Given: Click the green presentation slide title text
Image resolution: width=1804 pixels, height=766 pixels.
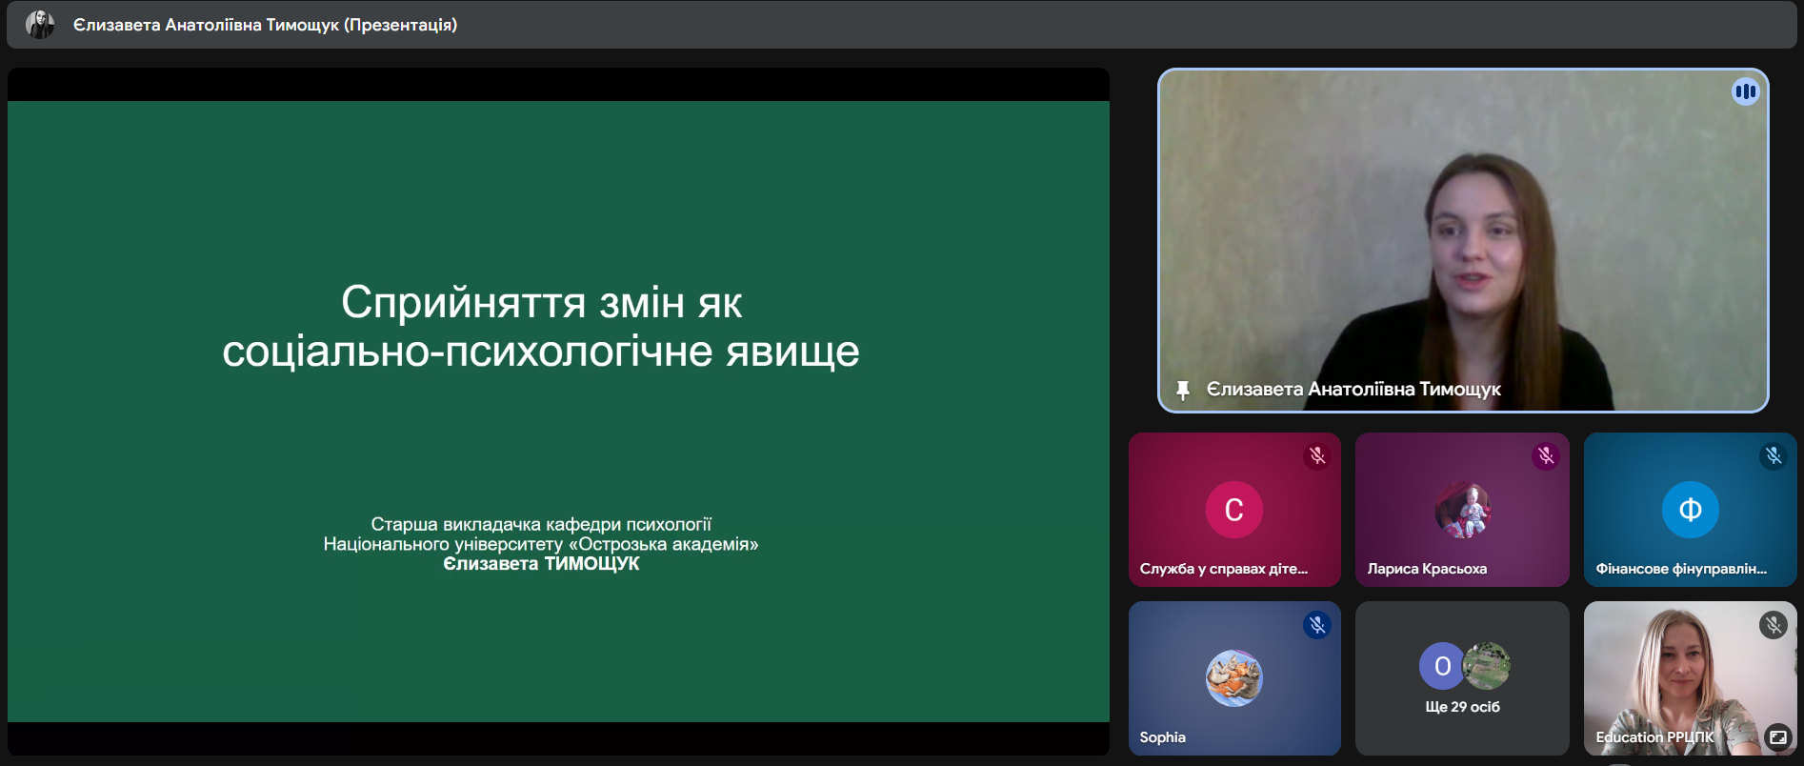Looking at the screenshot, I should [x=541, y=327].
